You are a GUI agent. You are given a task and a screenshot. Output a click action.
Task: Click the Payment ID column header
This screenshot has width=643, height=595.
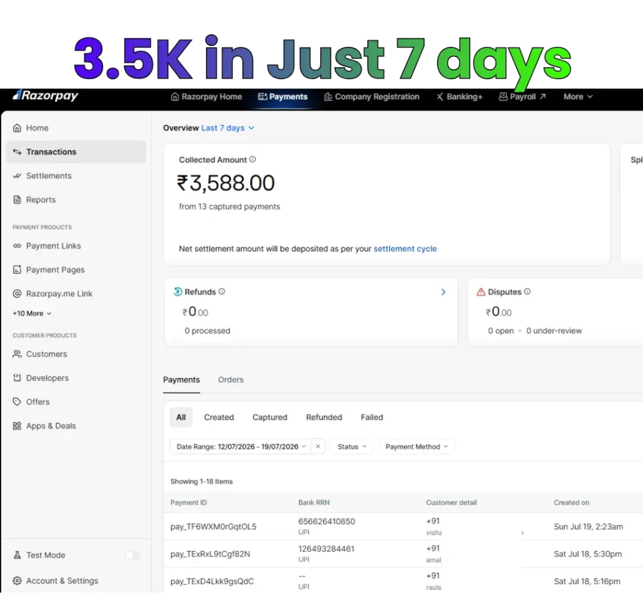[188, 502]
